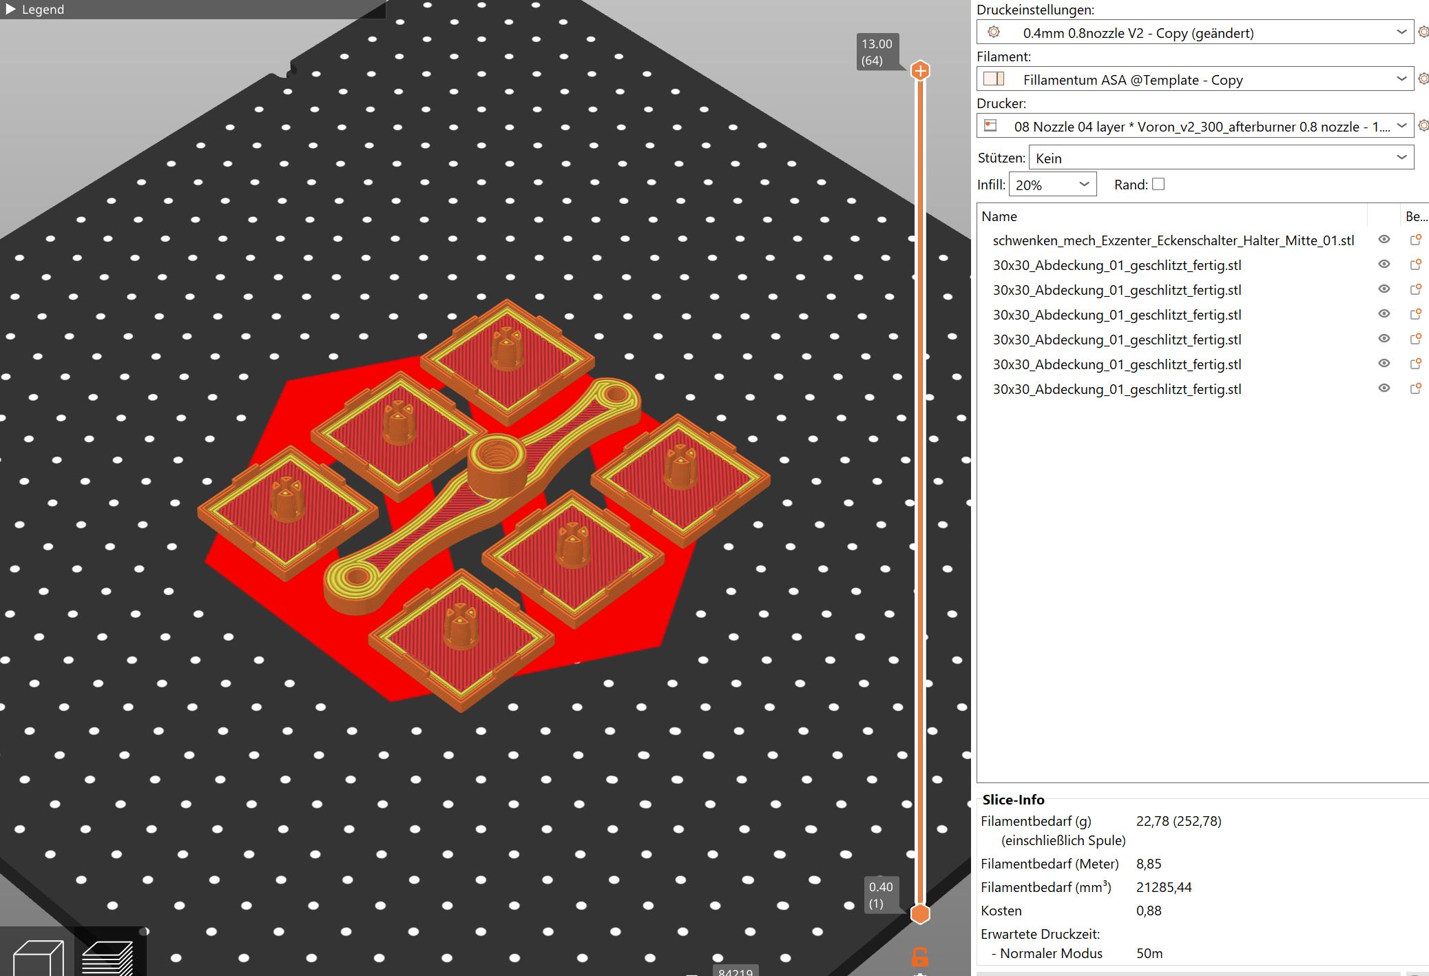Click edit icon for last 30x30_Abdeckung object

pyautogui.click(x=1416, y=388)
